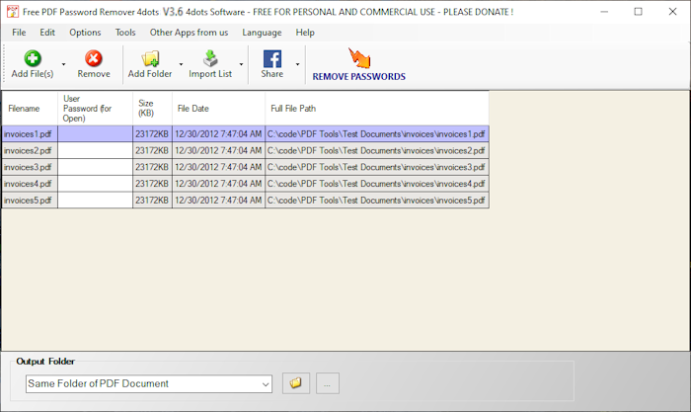Screen dimensions: 691x412
Task: Open the Other Apps from us menu
Action: [189, 33]
